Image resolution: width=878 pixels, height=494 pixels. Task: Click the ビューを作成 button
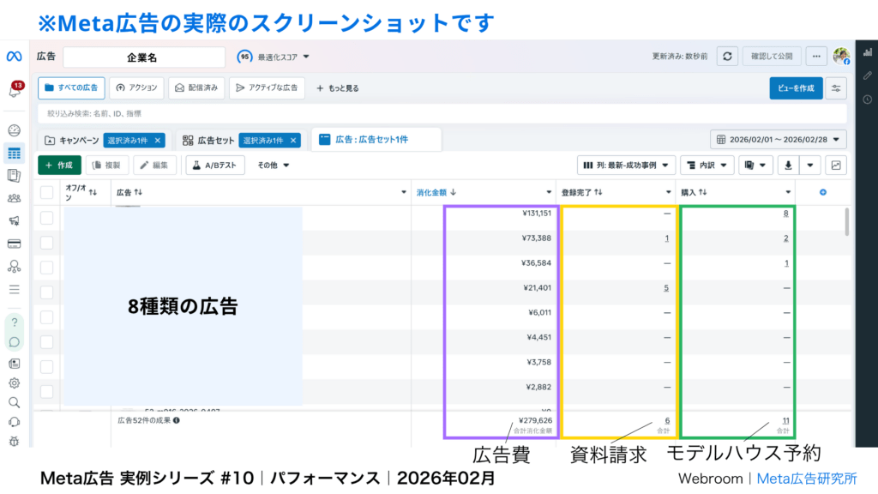coord(796,88)
